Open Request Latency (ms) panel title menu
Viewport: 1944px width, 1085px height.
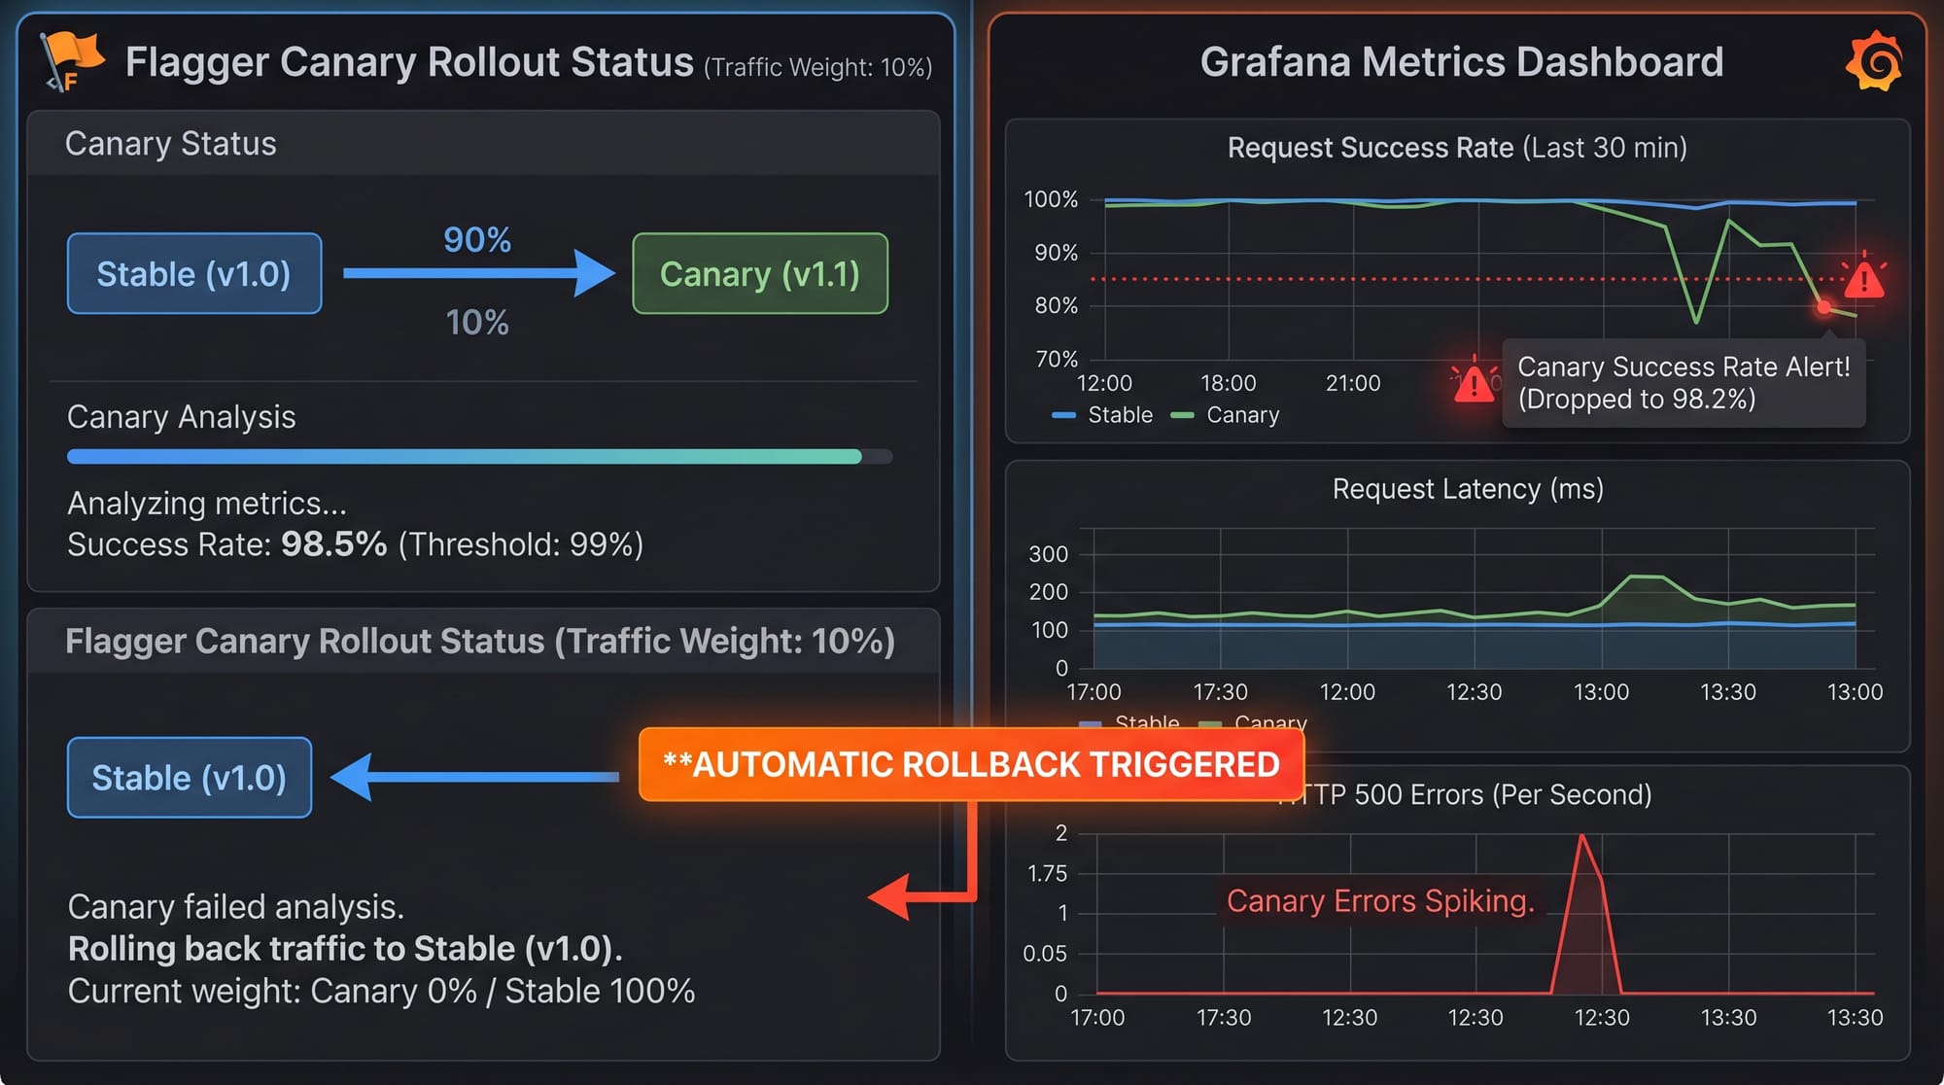click(x=1467, y=489)
